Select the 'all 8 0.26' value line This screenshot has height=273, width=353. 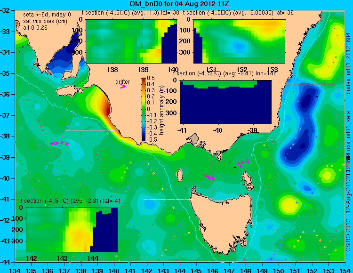point(35,28)
